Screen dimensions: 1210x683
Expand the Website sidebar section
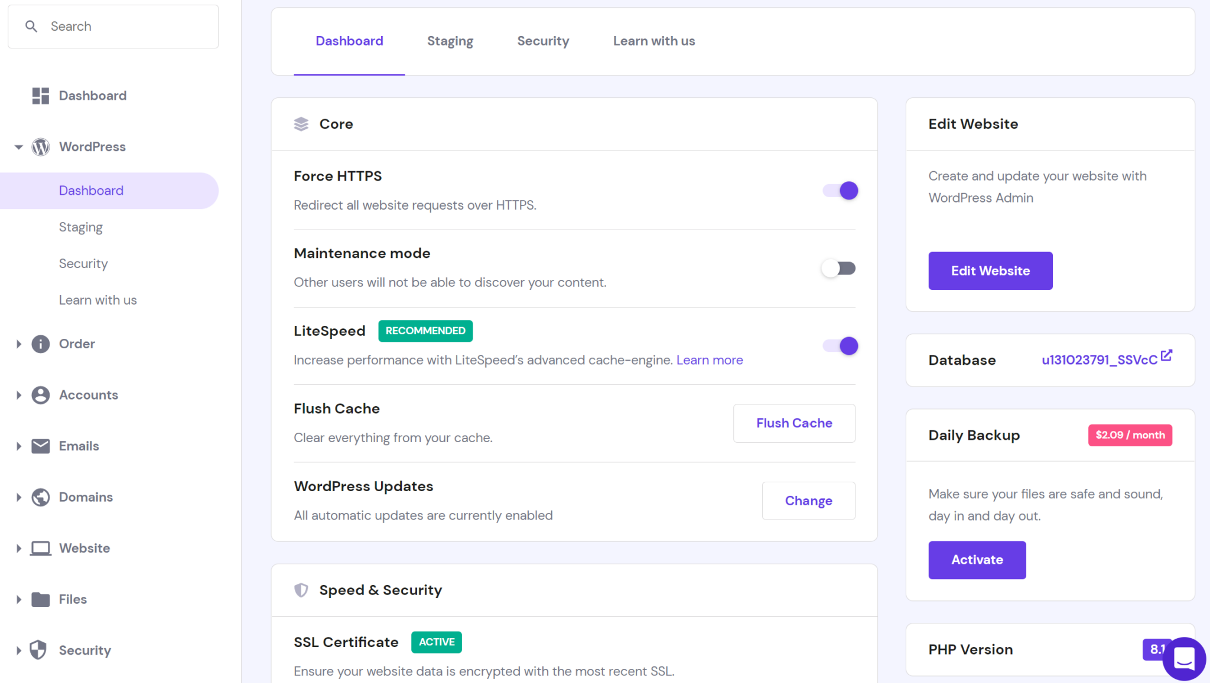pos(18,548)
